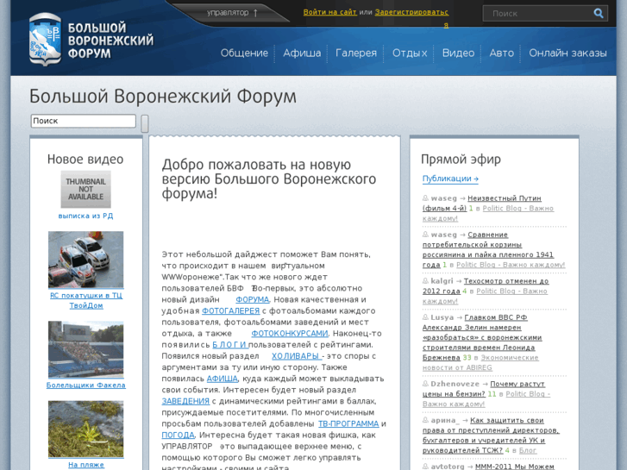Open the На пляже video thumbnail

[x=85, y=429]
